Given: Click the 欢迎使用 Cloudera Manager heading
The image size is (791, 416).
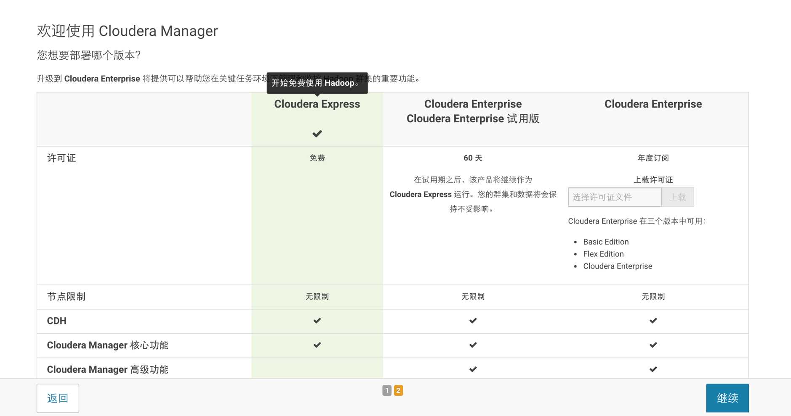Looking at the screenshot, I should coord(127,31).
